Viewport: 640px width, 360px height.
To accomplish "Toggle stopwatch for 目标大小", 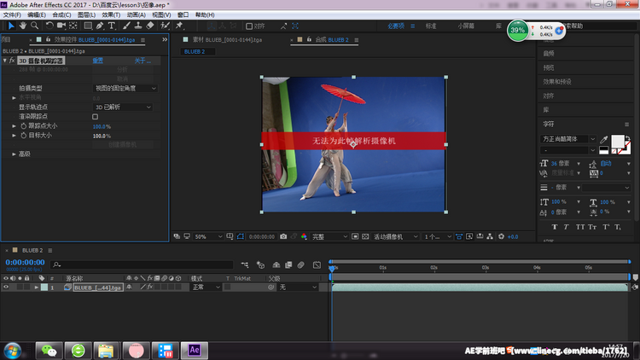I will (x=23, y=136).
